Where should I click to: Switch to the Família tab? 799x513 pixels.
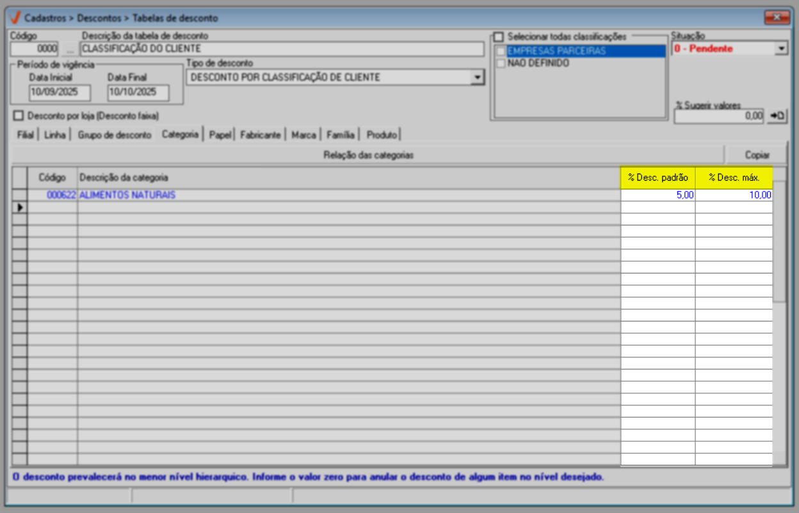tap(341, 135)
